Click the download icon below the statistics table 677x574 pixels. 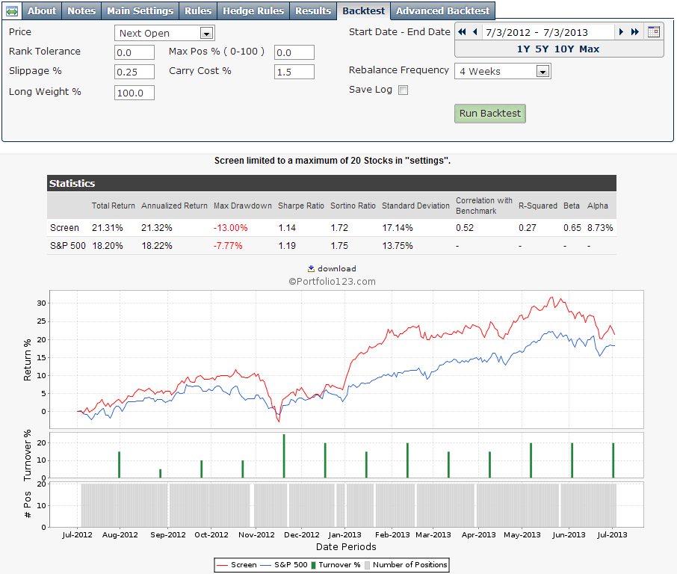pyautogui.click(x=312, y=268)
